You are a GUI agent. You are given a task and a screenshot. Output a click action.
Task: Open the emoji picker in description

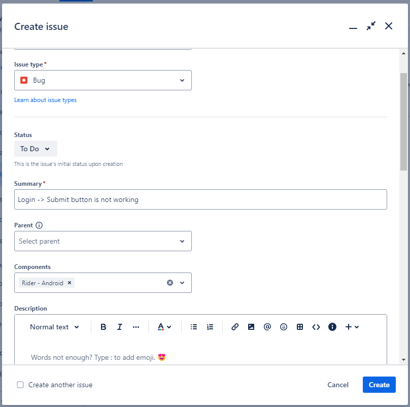pyautogui.click(x=284, y=327)
